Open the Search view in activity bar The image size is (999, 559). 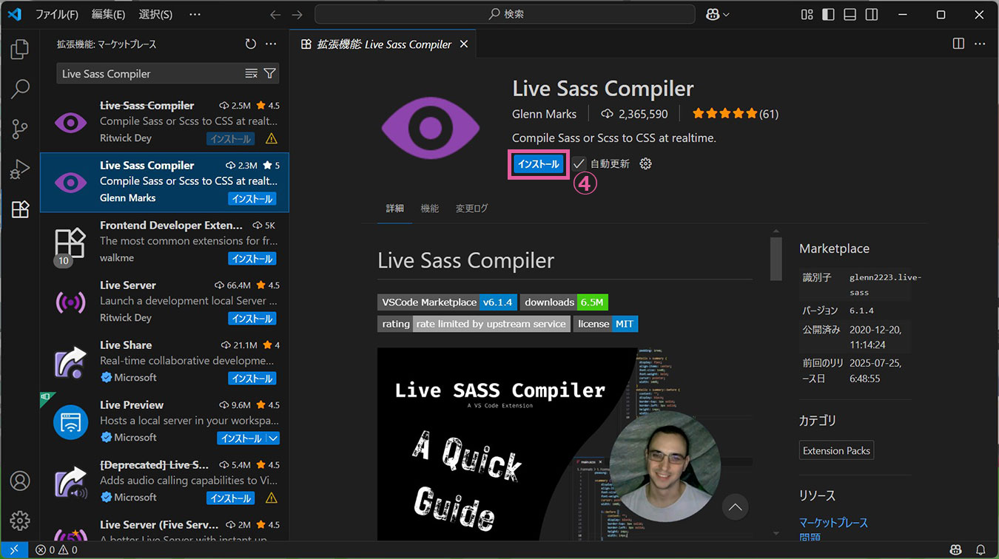click(20, 89)
